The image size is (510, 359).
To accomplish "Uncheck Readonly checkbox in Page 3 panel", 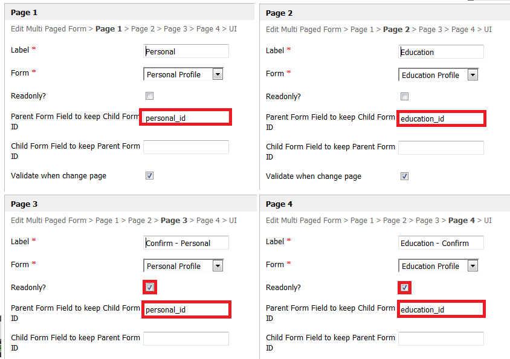I will point(149,287).
